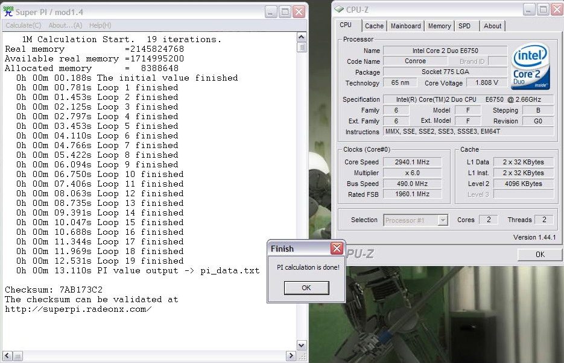Viewport: 564px width, 363px height.
Task: Click the horizontal scrollbar thumb in Super PI
Action: (x=18, y=356)
